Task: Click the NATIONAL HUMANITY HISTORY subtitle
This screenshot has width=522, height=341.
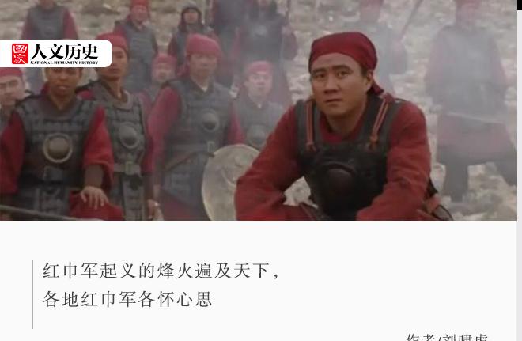Action: pos(65,63)
